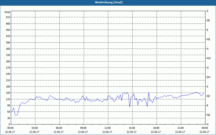The width and height of the screenshot is (216, 135).
Task: Select the y-axis value 30
Action: tap(9, 118)
